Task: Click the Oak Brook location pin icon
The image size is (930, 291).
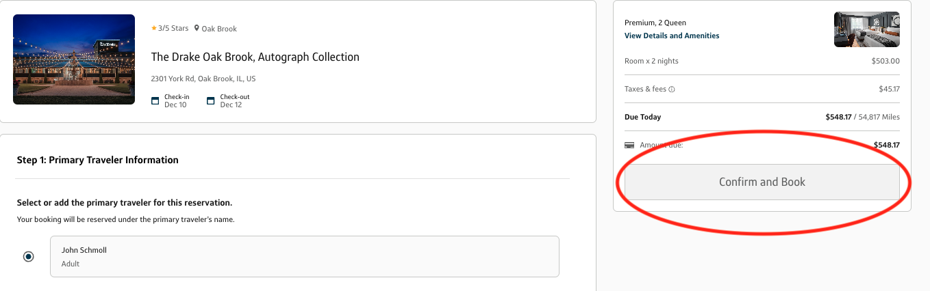Action: click(197, 29)
